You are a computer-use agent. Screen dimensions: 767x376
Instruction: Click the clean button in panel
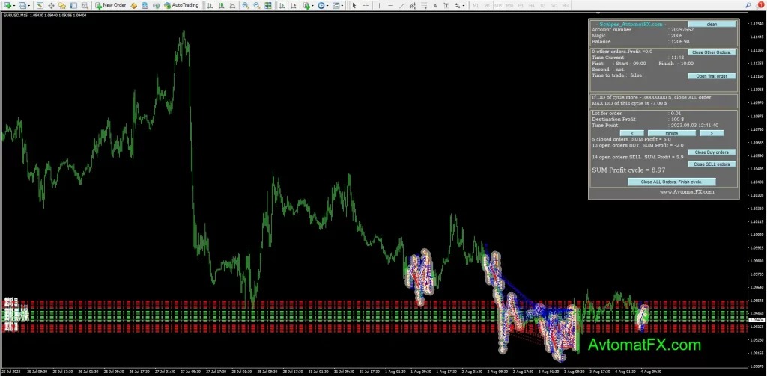712,24
